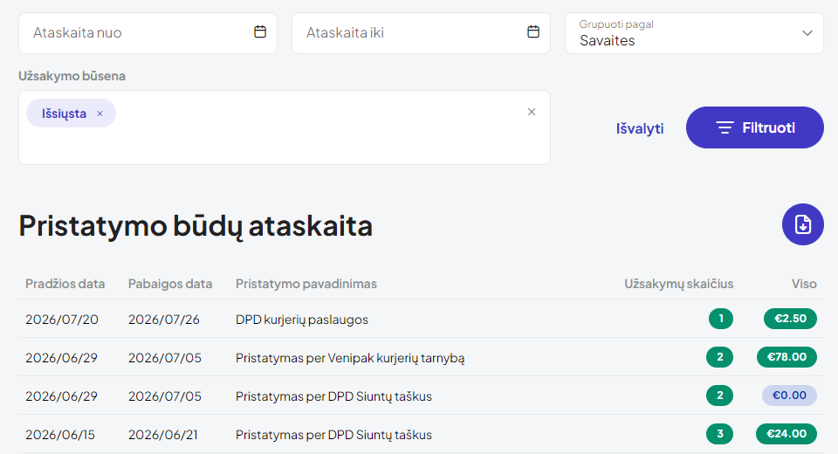Click the Pristatymo būdų ataskaita heading

[x=196, y=225]
